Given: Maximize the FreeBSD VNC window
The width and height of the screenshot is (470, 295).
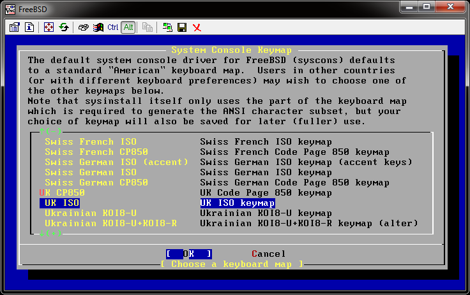Looking at the screenshot, I should coord(427,7).
